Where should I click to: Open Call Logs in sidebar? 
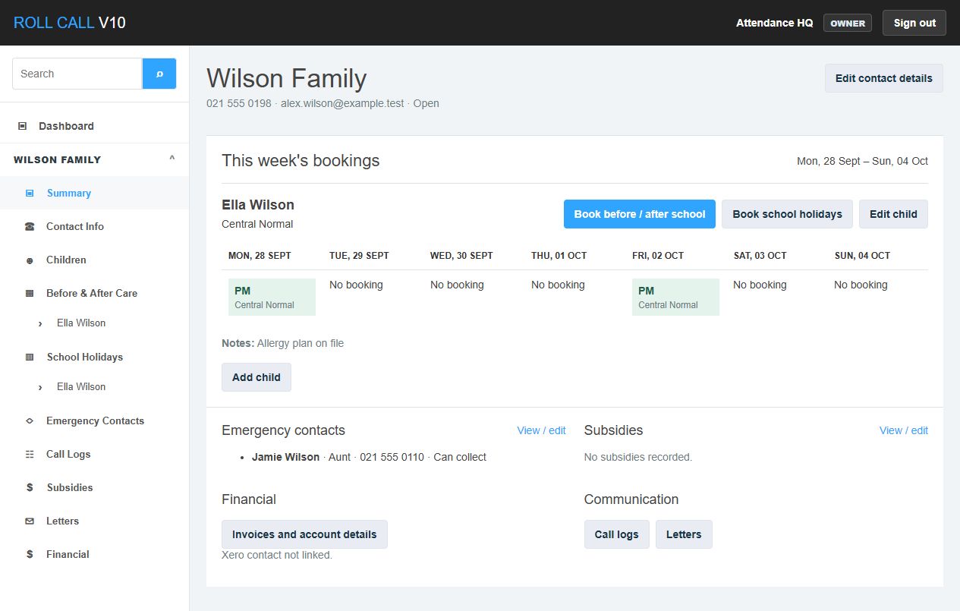click(x=94, y=454)
